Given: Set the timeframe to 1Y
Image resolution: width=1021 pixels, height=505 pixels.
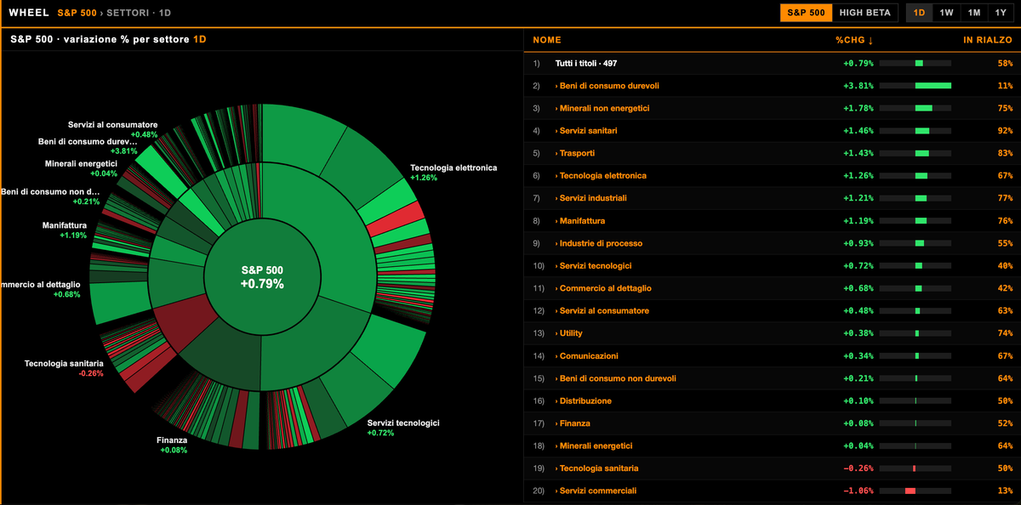Looking at the screenshot, I should click(x=1001, y=13).
